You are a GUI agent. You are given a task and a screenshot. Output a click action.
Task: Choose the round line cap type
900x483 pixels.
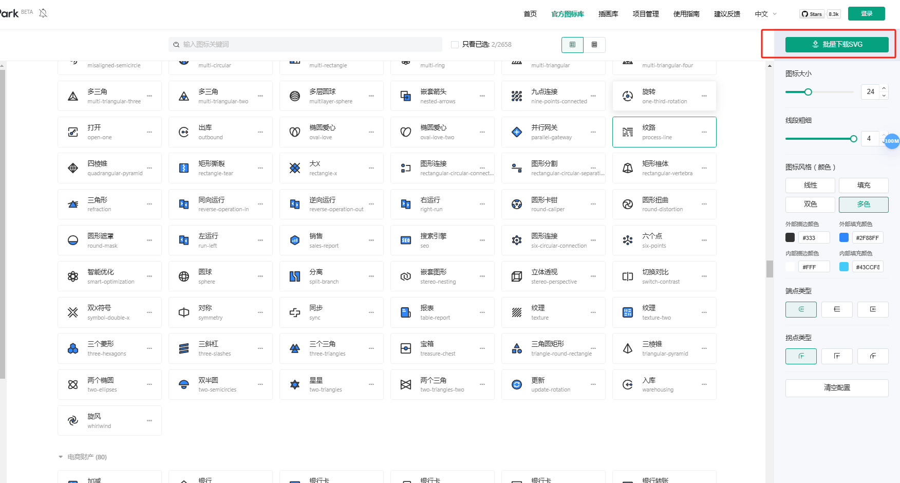click(x=801, y=309)
